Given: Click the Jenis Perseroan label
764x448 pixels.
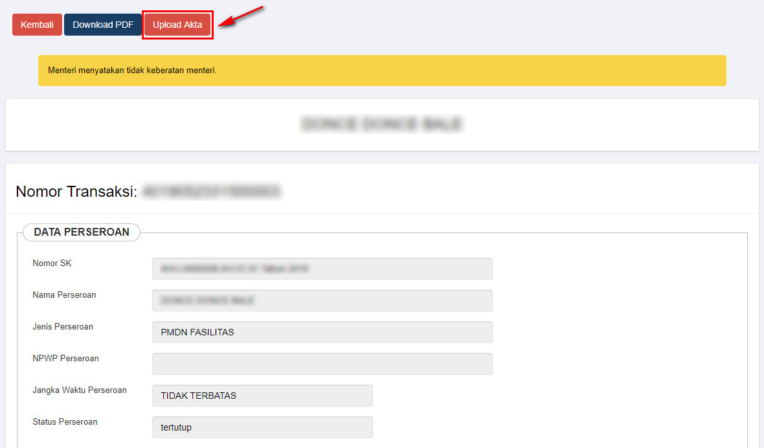Looking at the screenshot, I should (x=63, y=327).
